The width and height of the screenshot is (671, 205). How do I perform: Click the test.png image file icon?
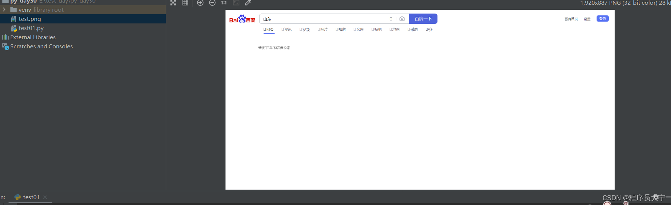(14, 19)
